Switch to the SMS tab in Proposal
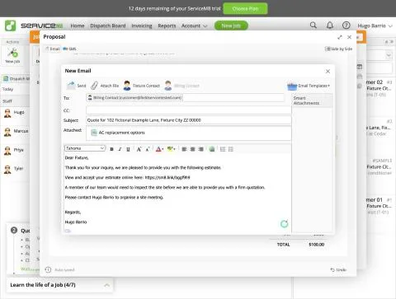Screen dimensions: 396x299 pyautogui.click(x=69, y=49)
